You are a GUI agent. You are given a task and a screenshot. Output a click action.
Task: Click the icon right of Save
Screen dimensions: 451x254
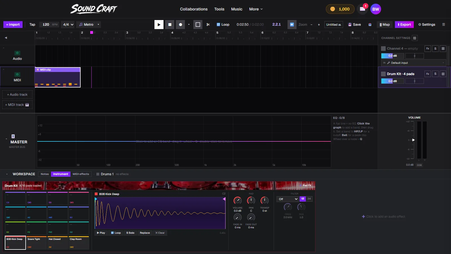pyautogui.click(x=370, y=25)
